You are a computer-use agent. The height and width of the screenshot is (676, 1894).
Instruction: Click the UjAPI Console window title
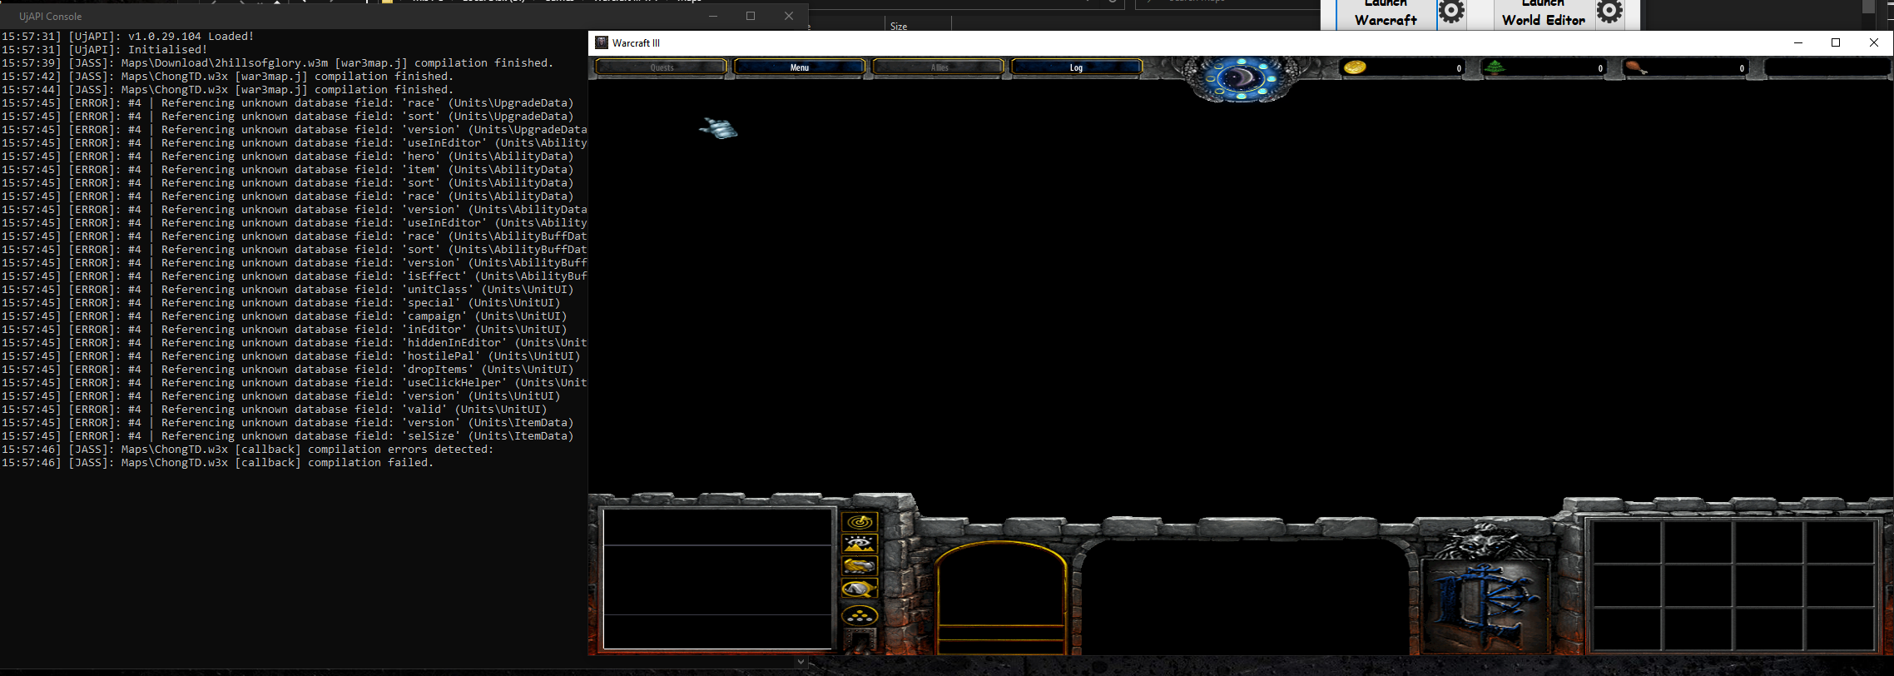pos(50,16)
